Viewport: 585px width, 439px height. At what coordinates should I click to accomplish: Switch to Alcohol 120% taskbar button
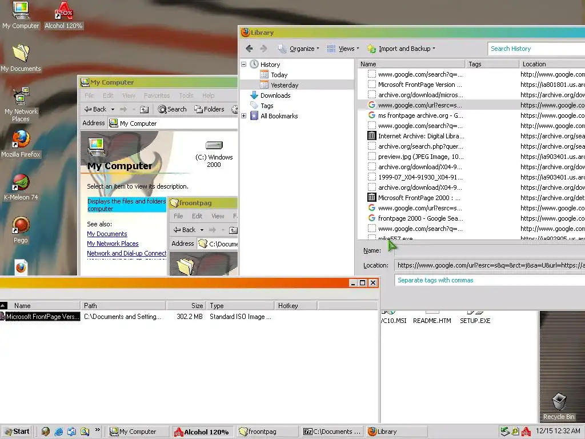pyautogui.click(x=204, y=432)
